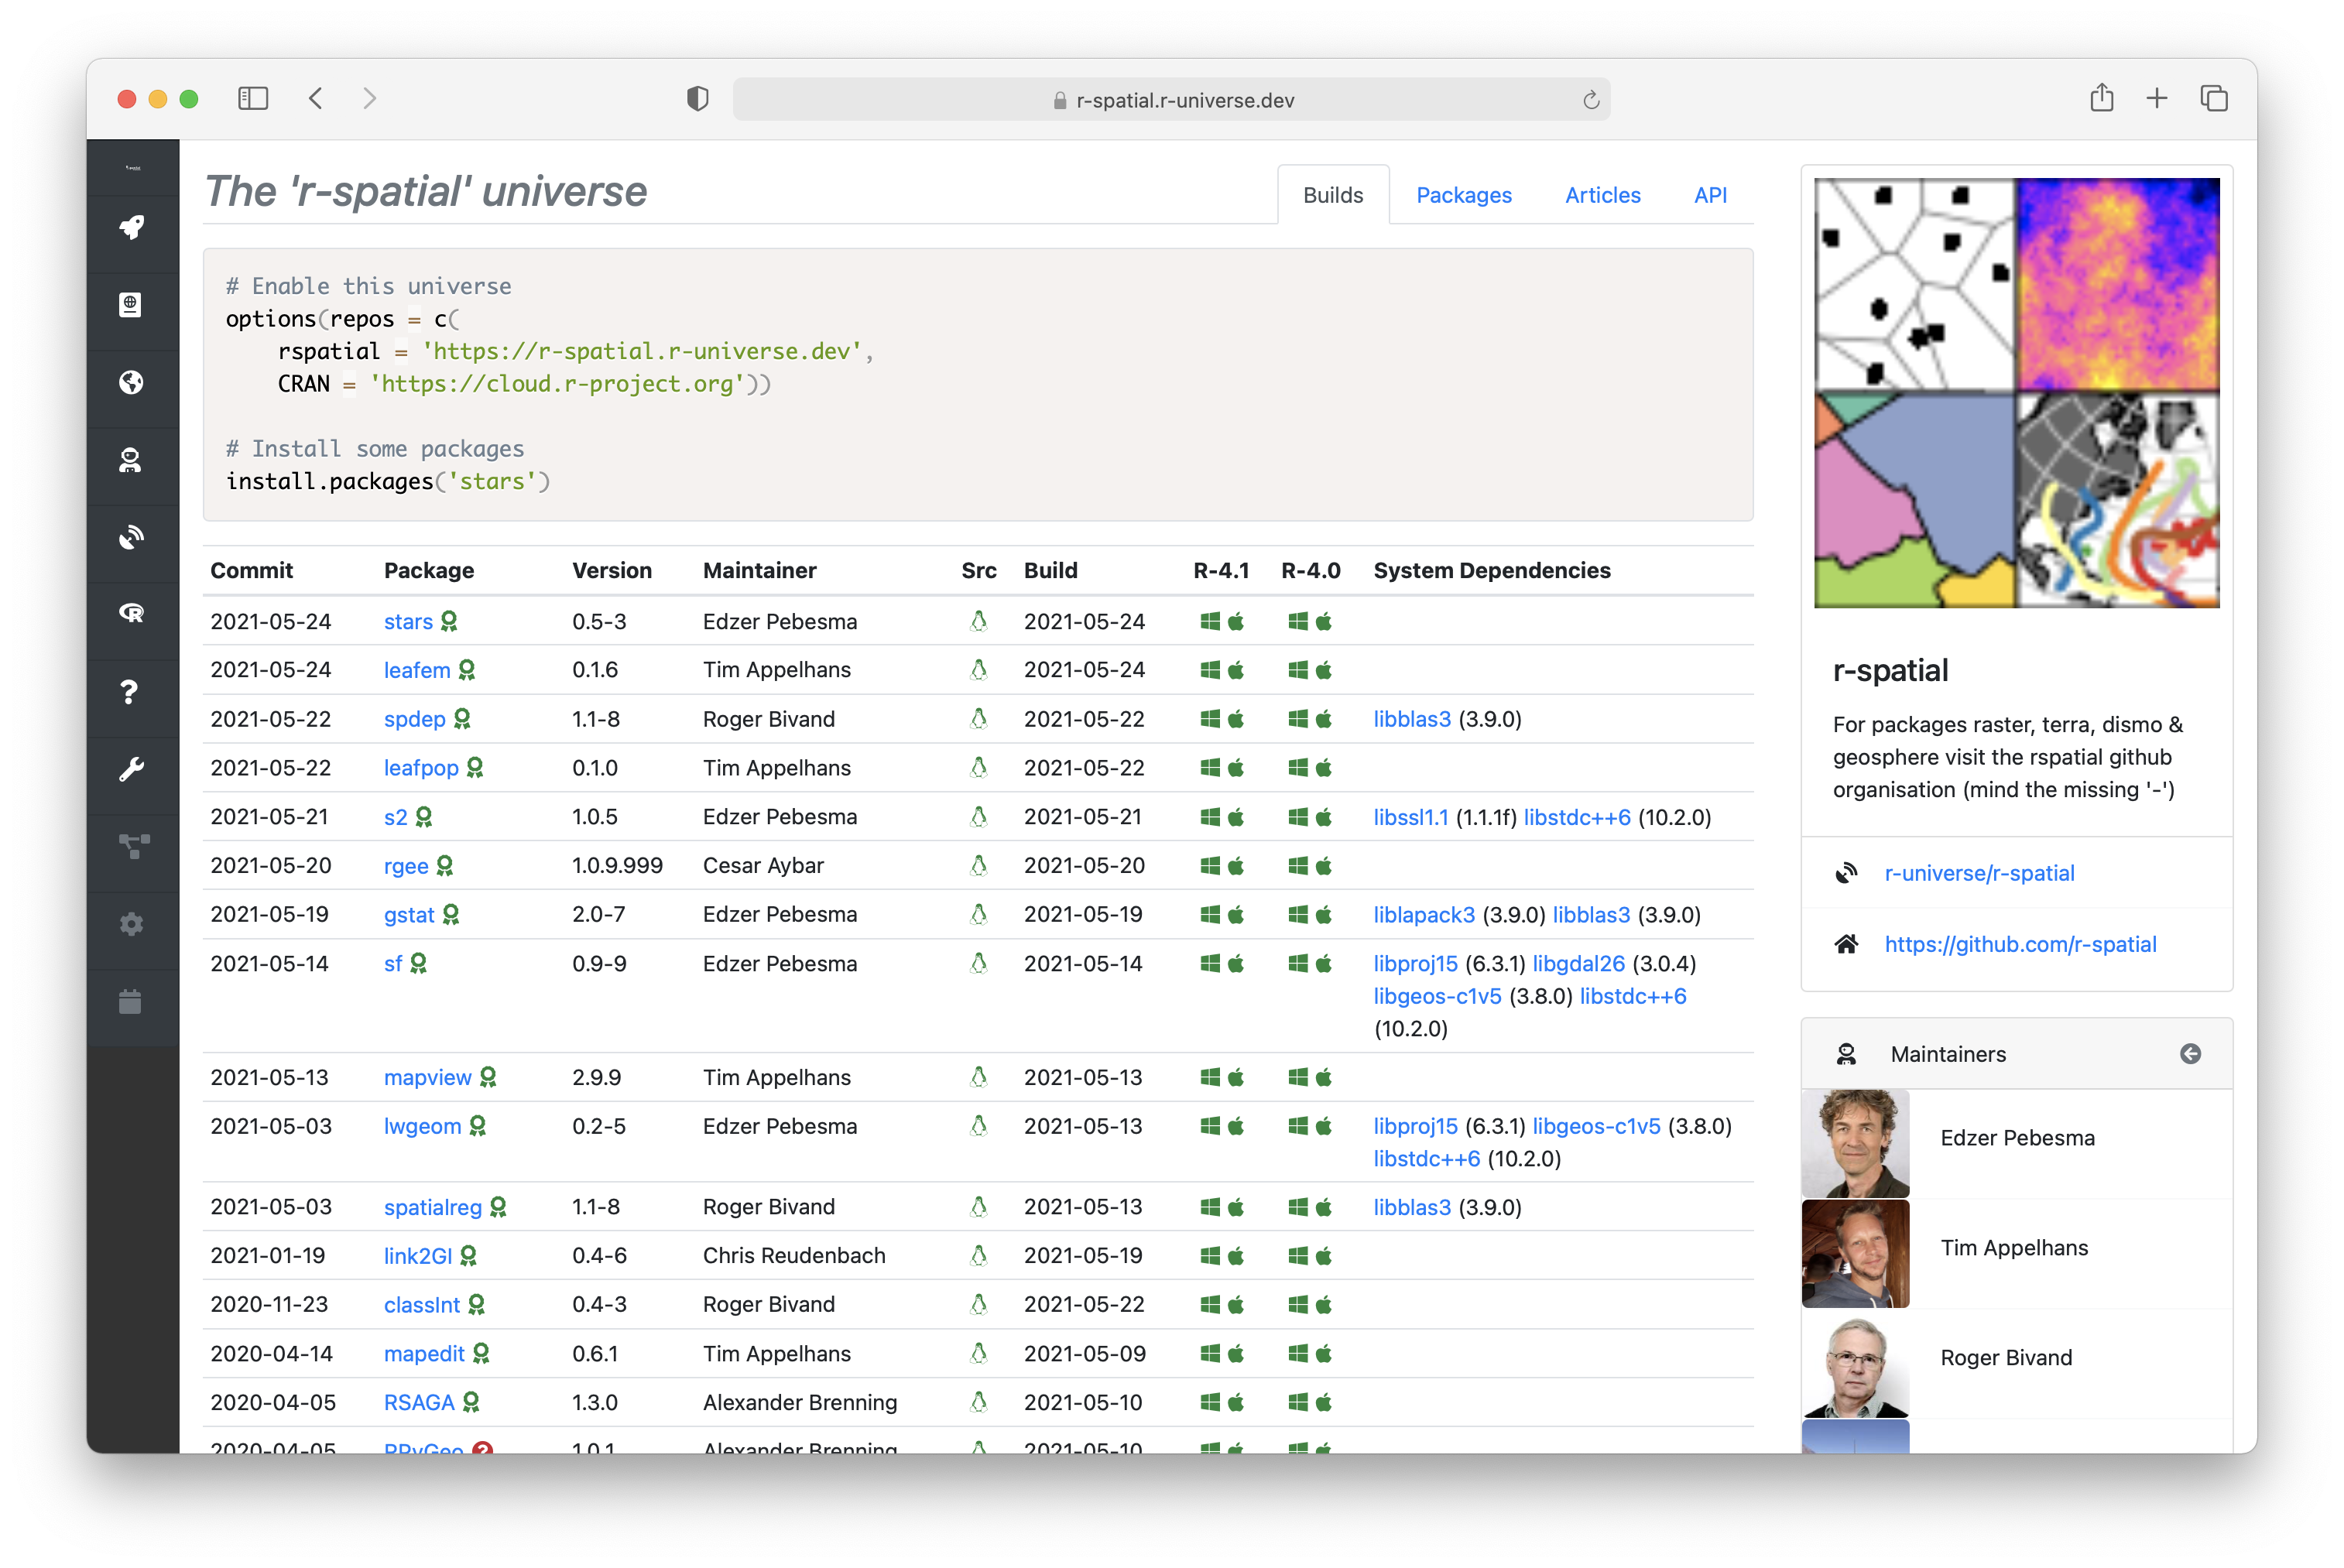Click the calendar icon in sidebar

click(131, 1002)
